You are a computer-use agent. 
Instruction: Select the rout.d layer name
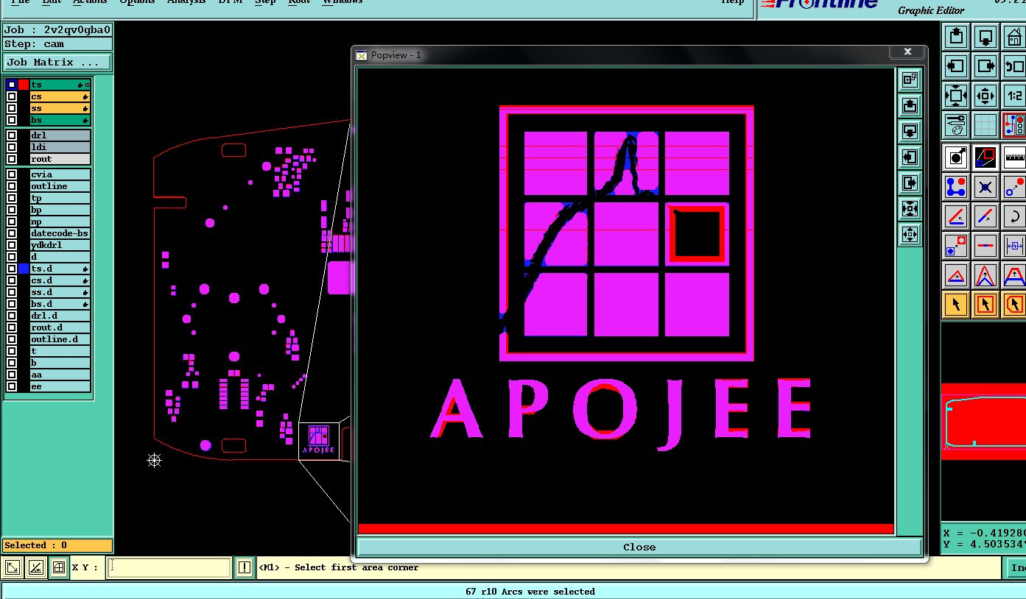pyautogui.click(x=60, y=327)
